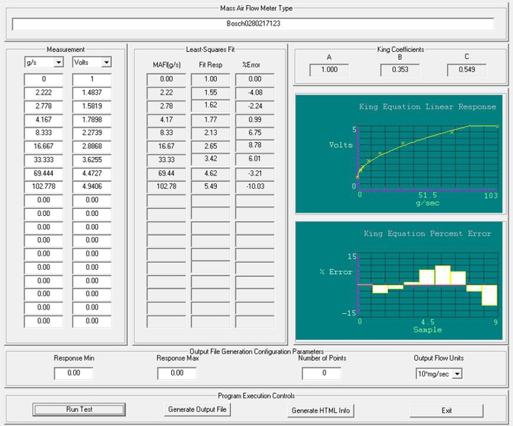Select the 2.222 flow measurement cell
Viewport: 513px width, 426px height.
point(43,93)
